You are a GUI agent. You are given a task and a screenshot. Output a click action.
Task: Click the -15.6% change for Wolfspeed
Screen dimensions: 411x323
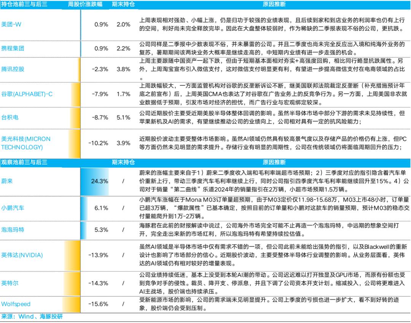pyautogui.click(x=98, y=304)
